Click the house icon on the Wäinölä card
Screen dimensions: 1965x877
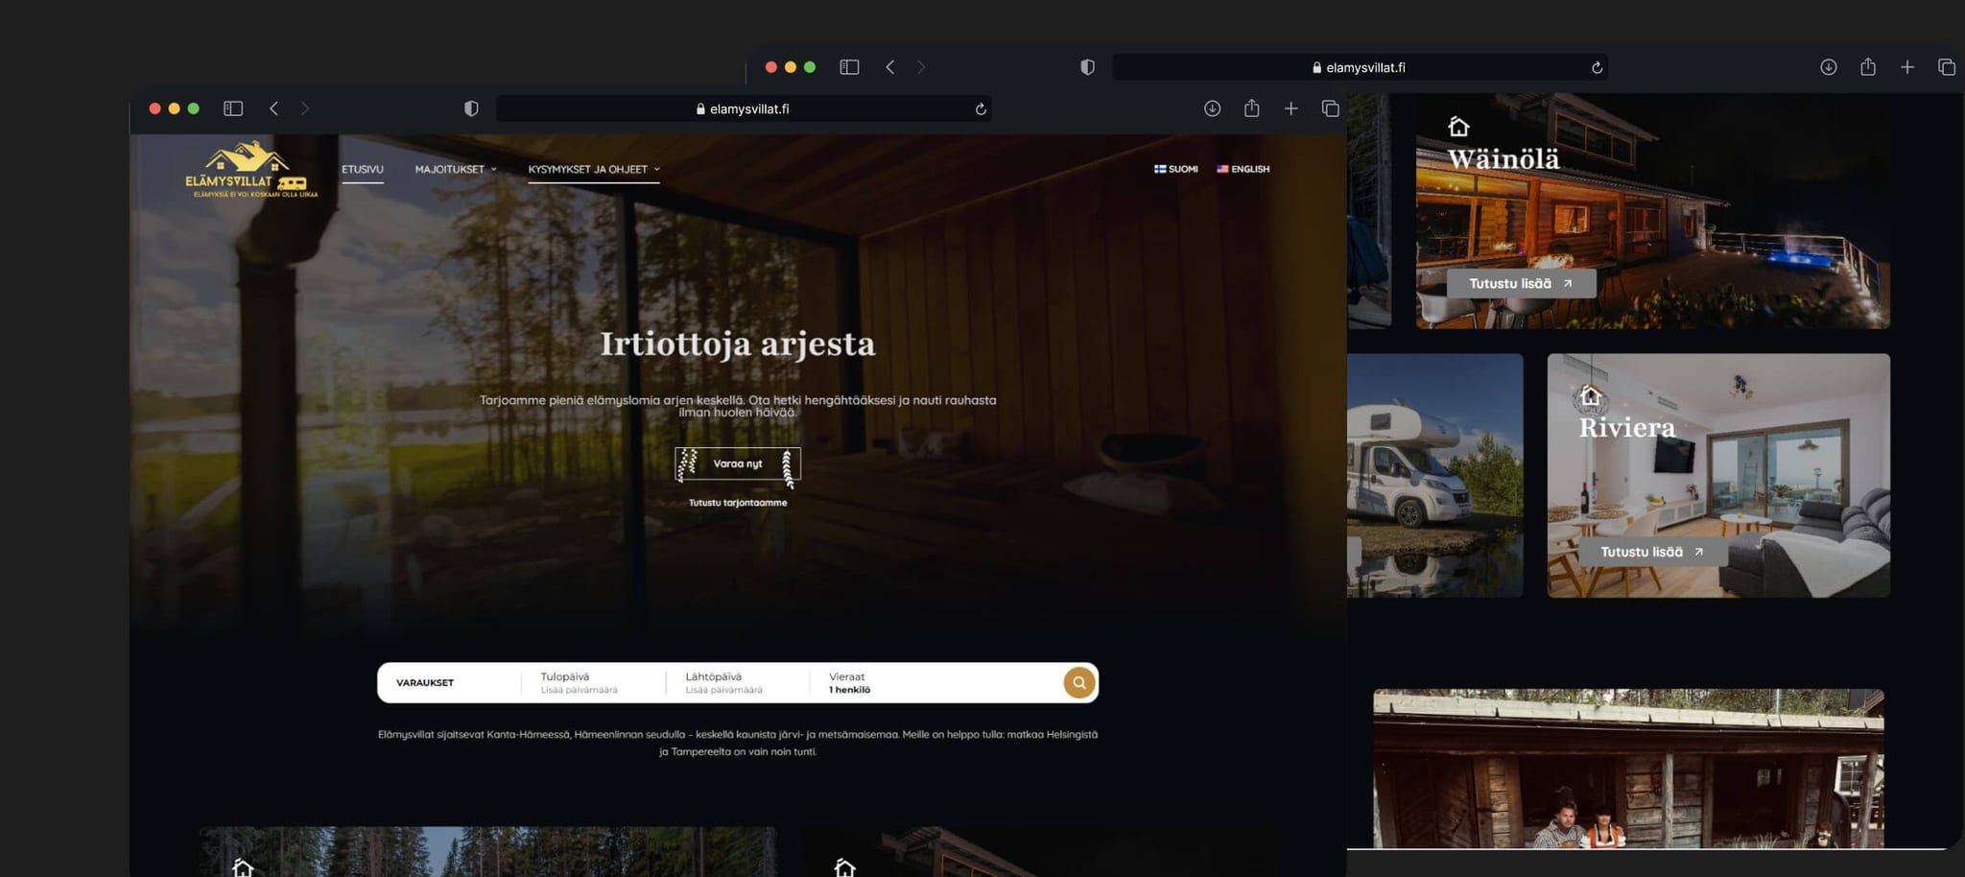[x=1457, y=126]
